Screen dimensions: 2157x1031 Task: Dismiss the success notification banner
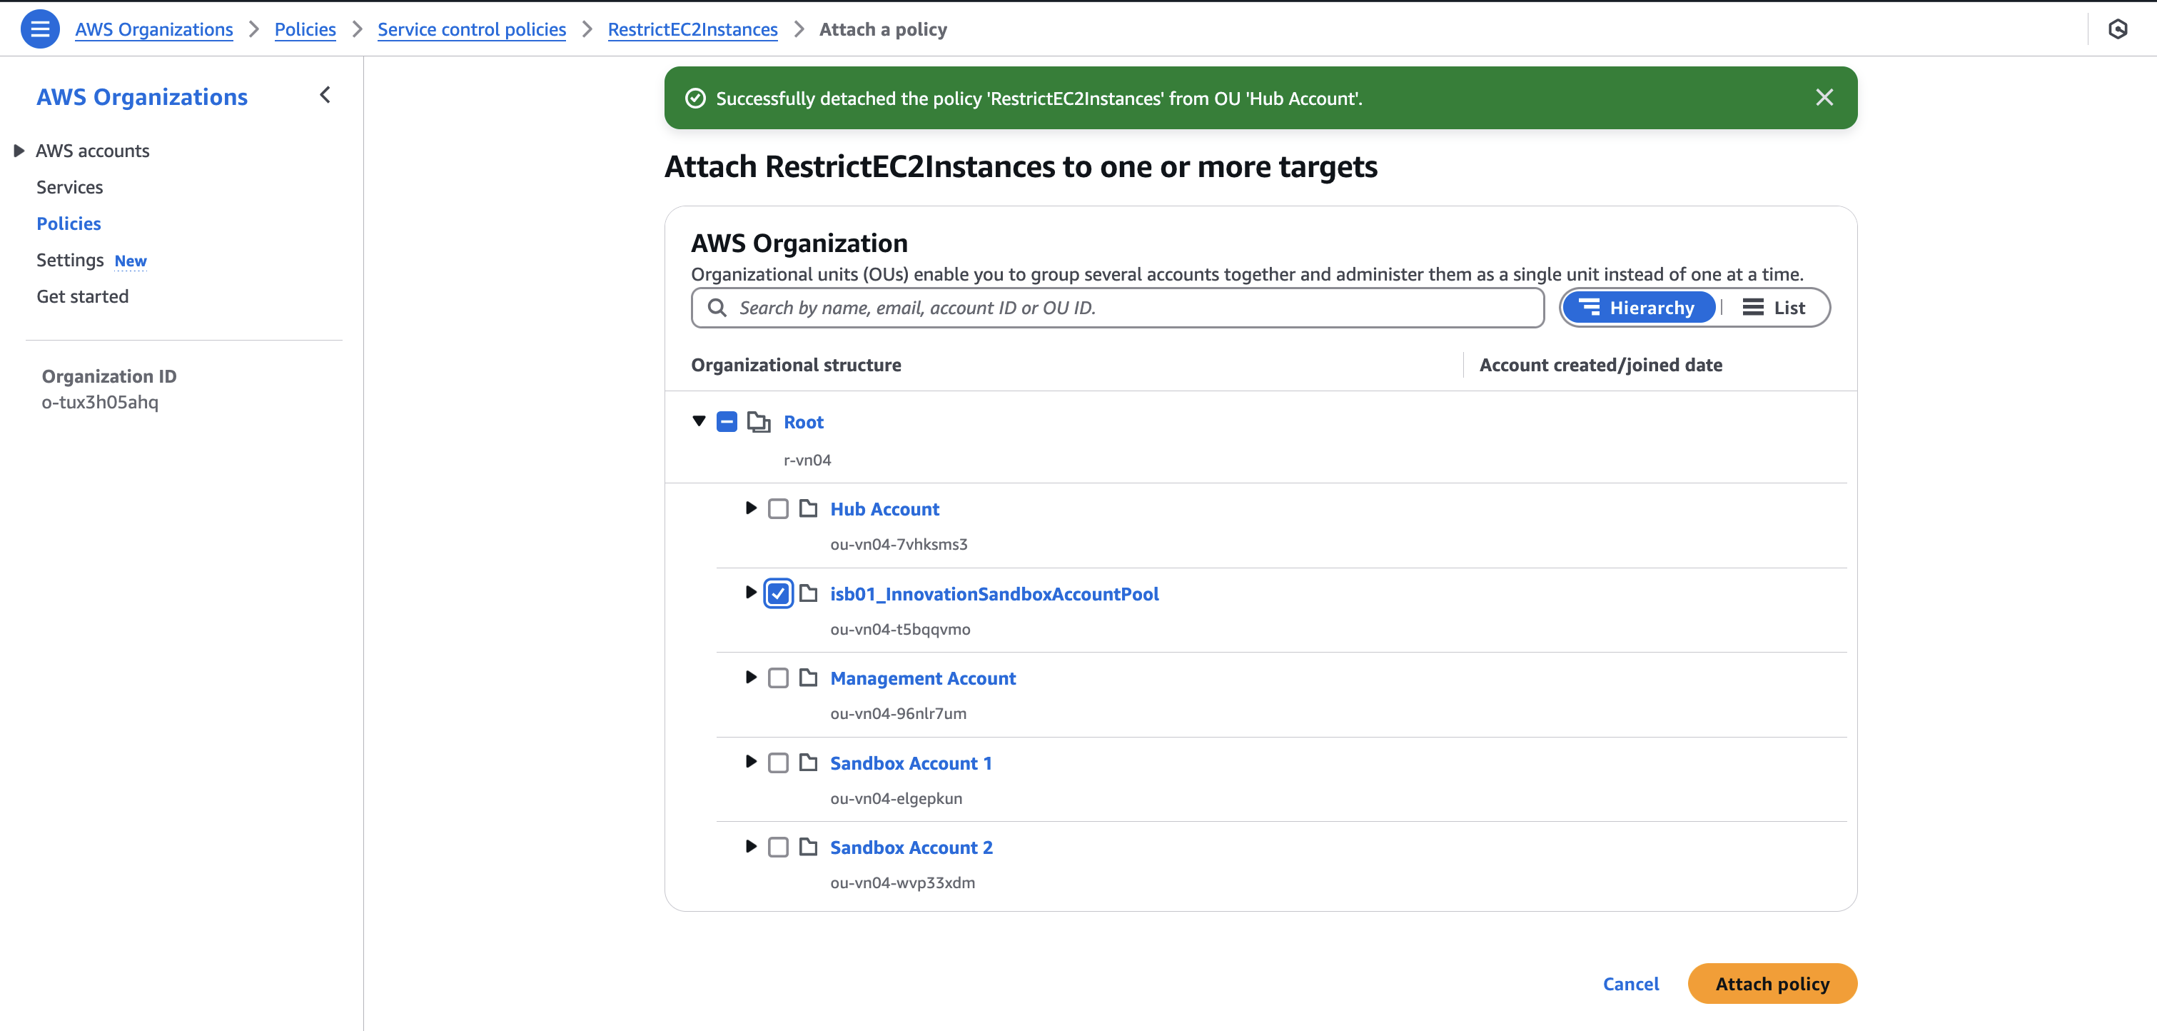(x=1824, y=98)
